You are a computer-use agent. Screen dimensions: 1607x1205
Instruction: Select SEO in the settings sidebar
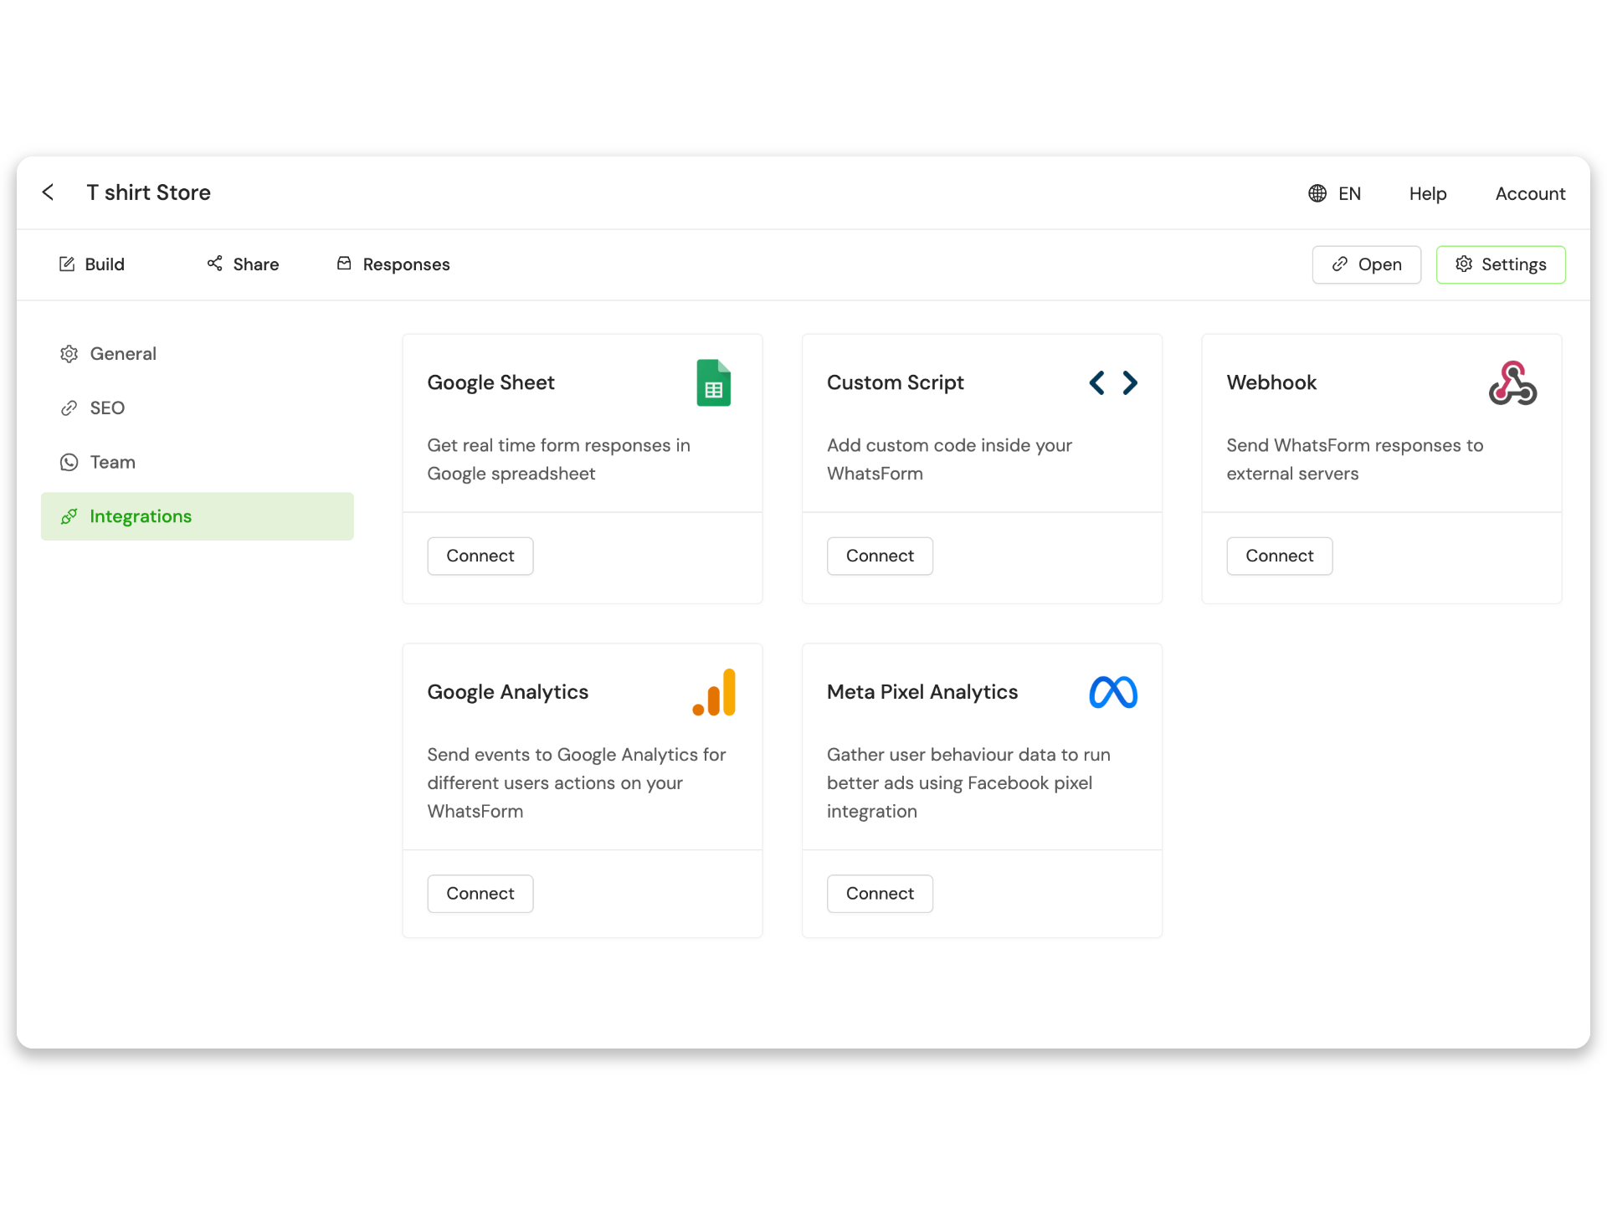click(x=107, y=408)
